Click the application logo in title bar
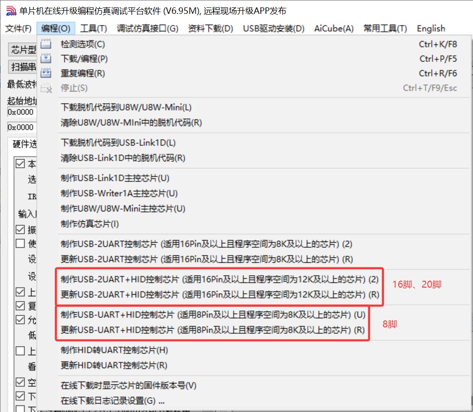The image size is (473, 412). (11, 11)
